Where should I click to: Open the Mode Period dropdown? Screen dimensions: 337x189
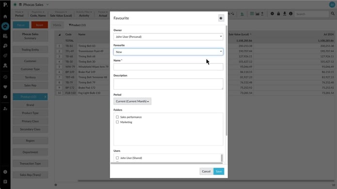coord(19,14)
